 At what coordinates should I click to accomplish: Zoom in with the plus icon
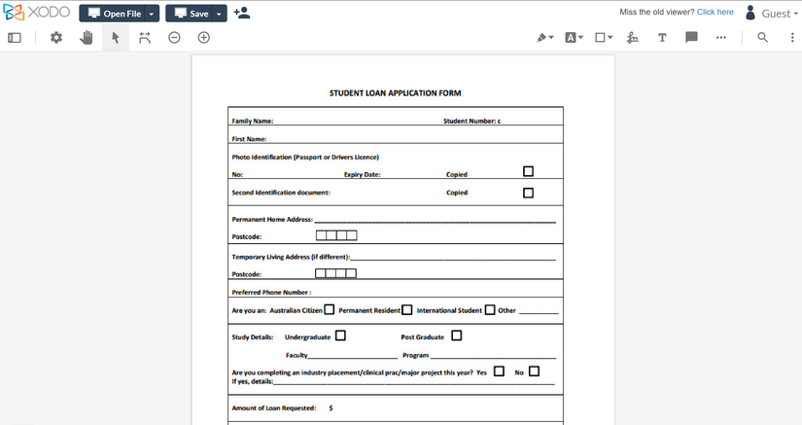point(204,37)
